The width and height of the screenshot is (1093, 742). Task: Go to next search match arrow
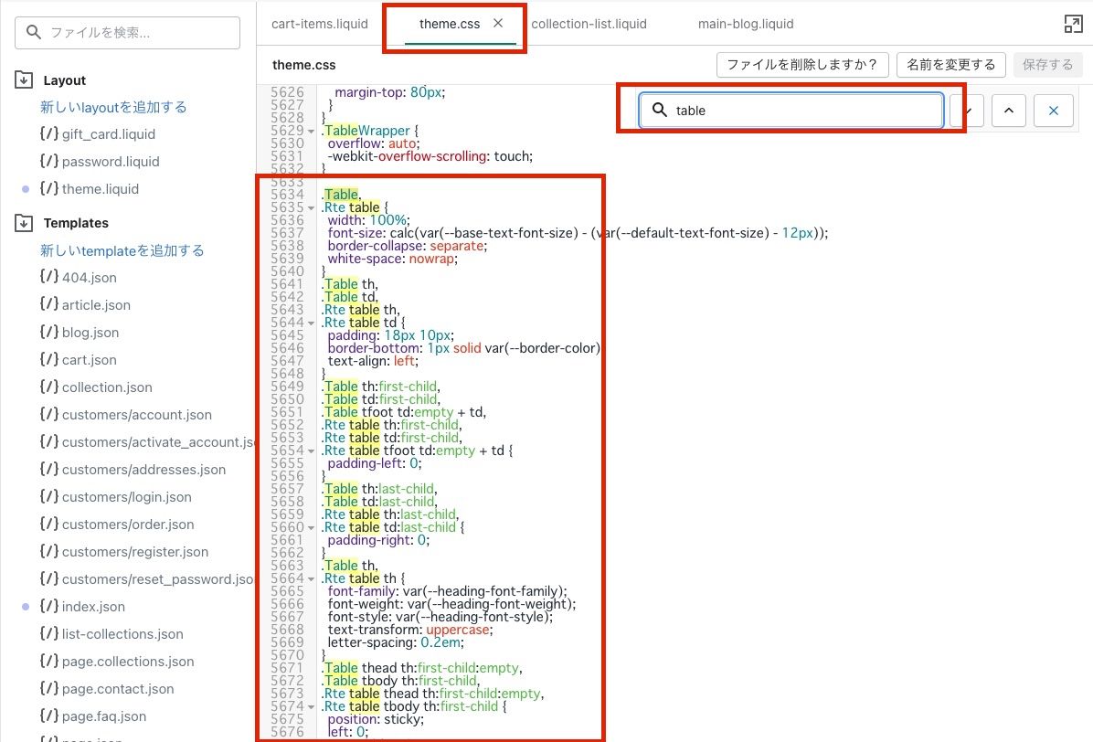tap(968, 110)
